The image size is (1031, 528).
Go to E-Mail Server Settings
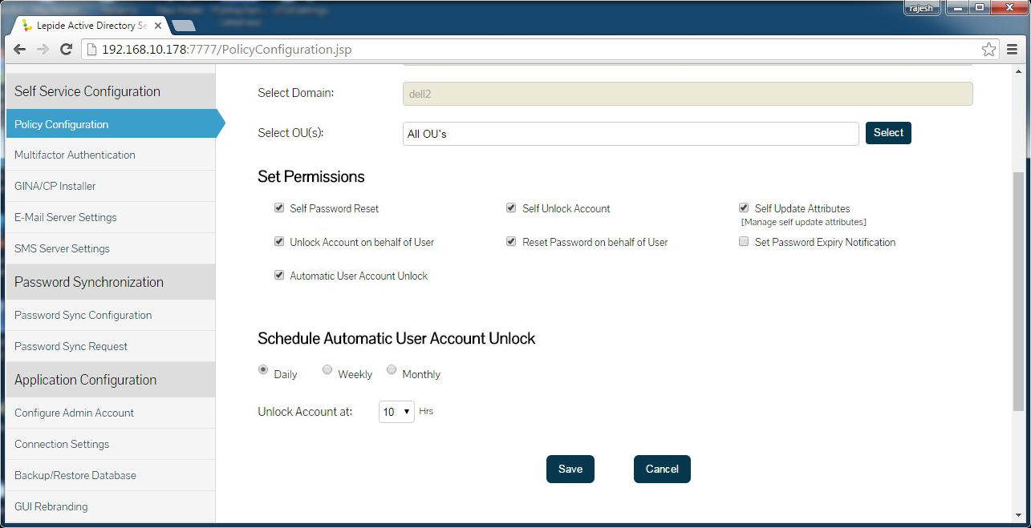click(x=66, y=217)
